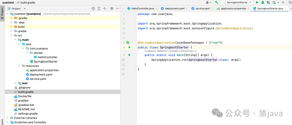This screenshot has height=125, width=292.
Task: Collapse the com.yuanjava package
Action: click(23, 48)
